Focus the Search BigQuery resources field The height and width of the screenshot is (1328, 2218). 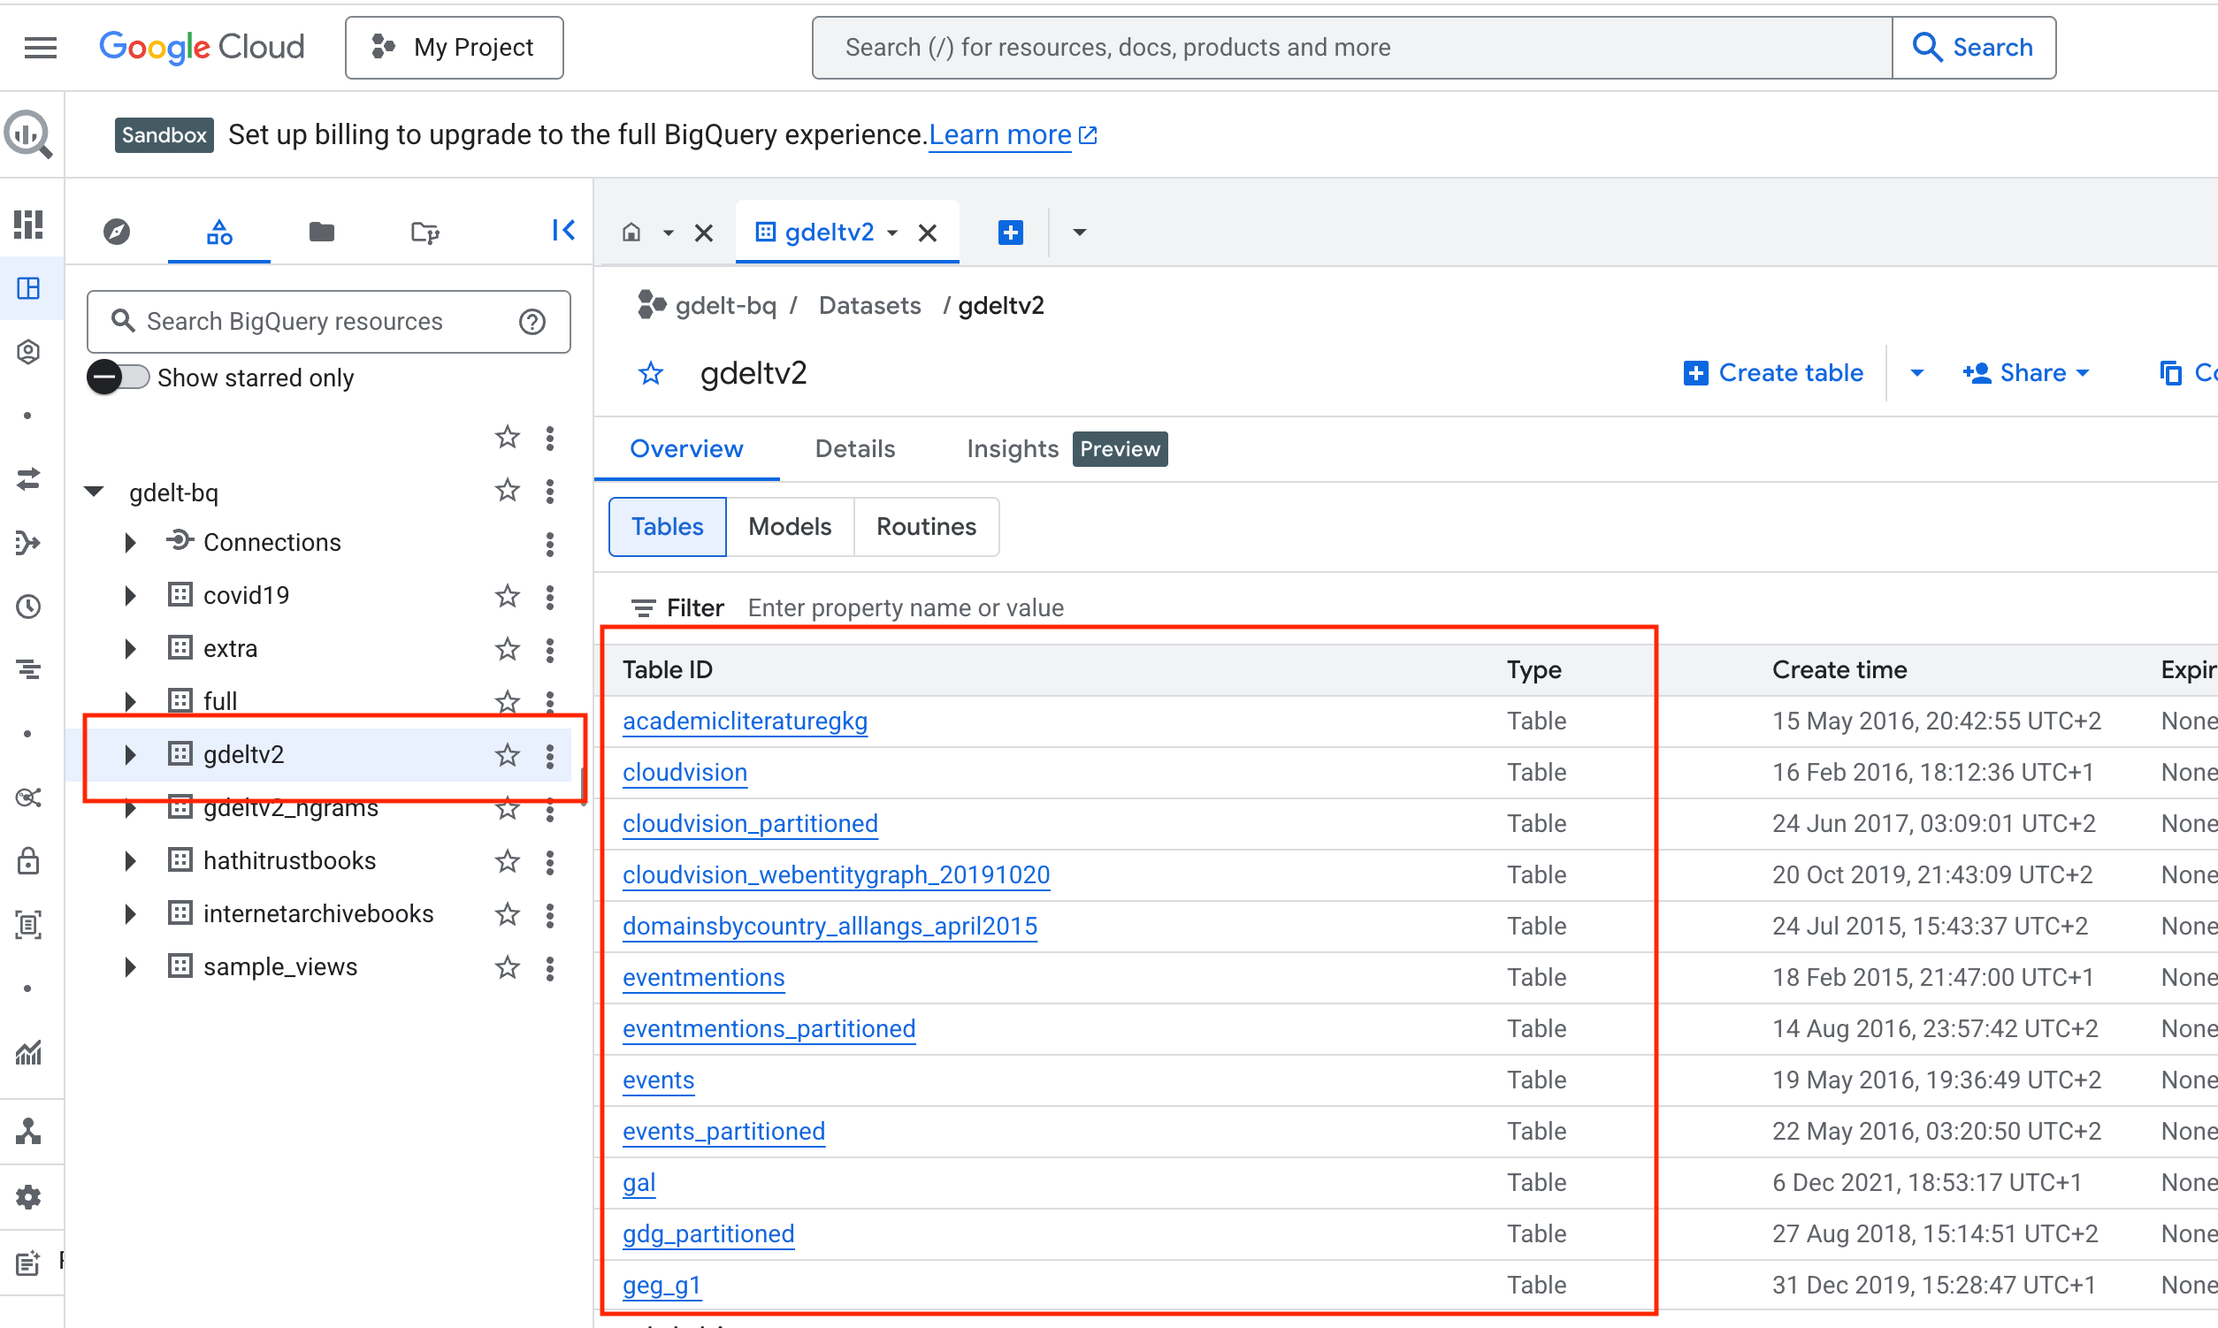point(328,322)
